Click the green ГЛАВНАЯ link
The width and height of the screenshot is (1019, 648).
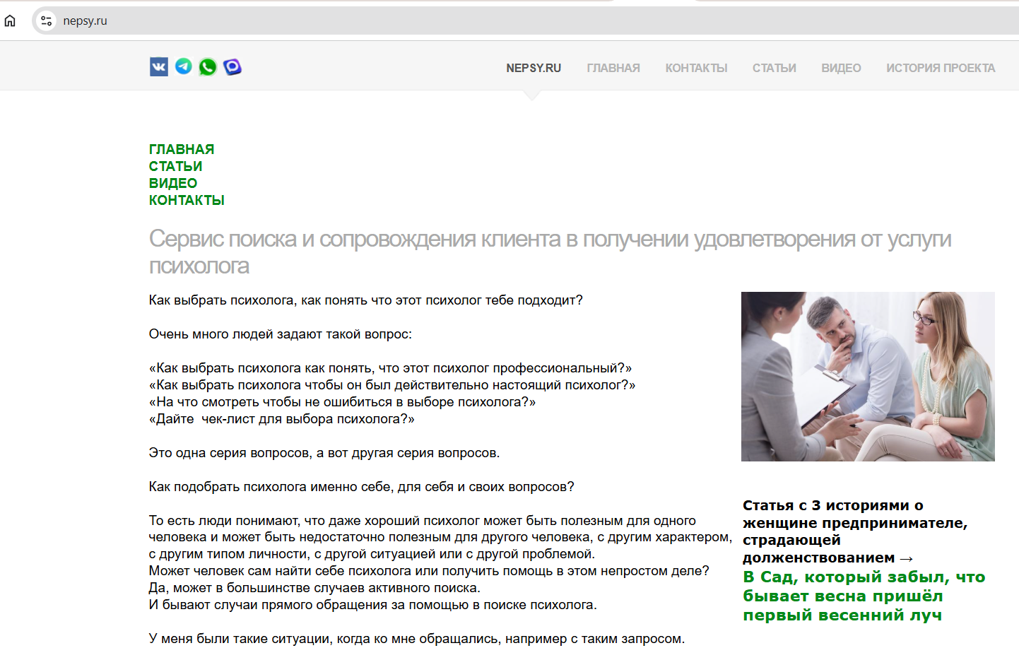pyautogui.click(x=182, y=149)
